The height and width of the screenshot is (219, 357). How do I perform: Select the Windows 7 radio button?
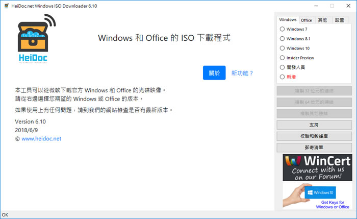point(282,29)
